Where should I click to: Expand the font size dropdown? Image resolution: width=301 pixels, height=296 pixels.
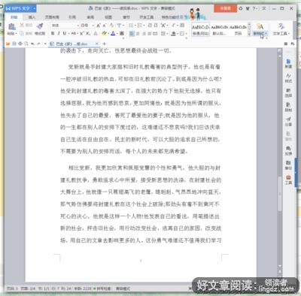pos(93,26)
